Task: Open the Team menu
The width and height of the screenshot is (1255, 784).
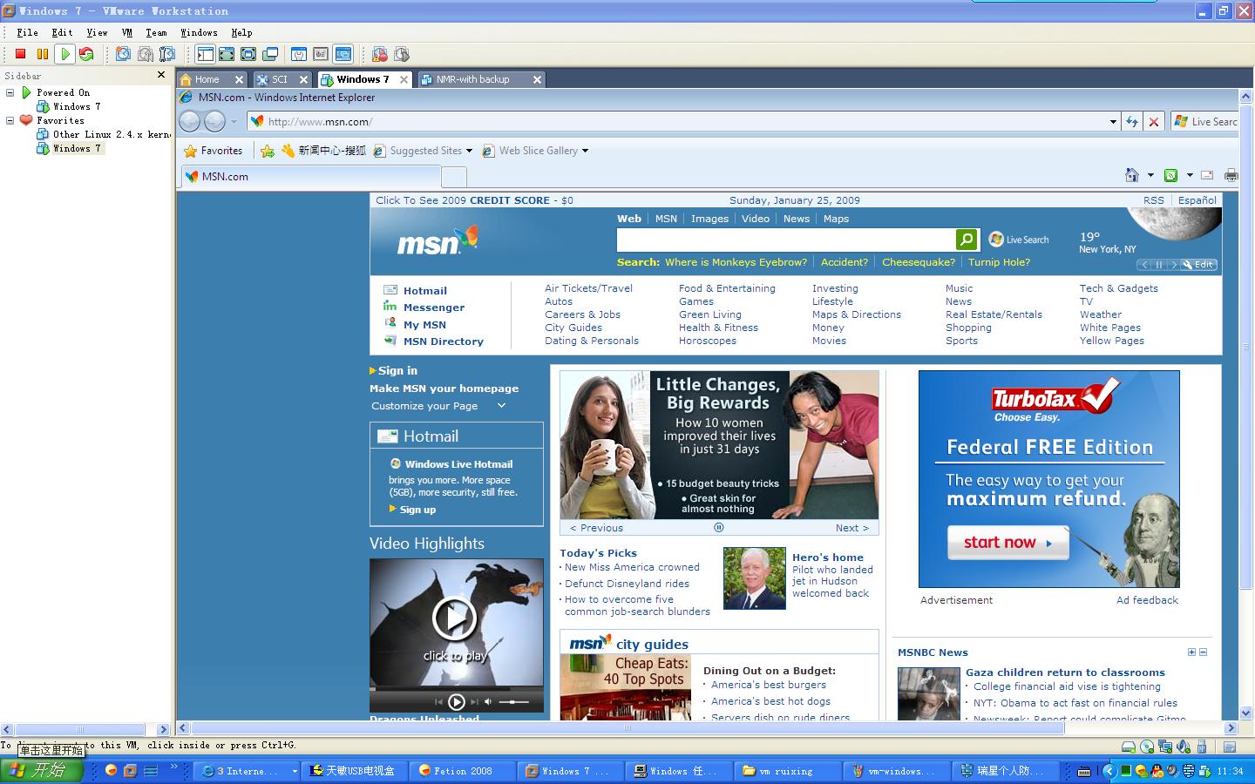Action: point(156,32)
